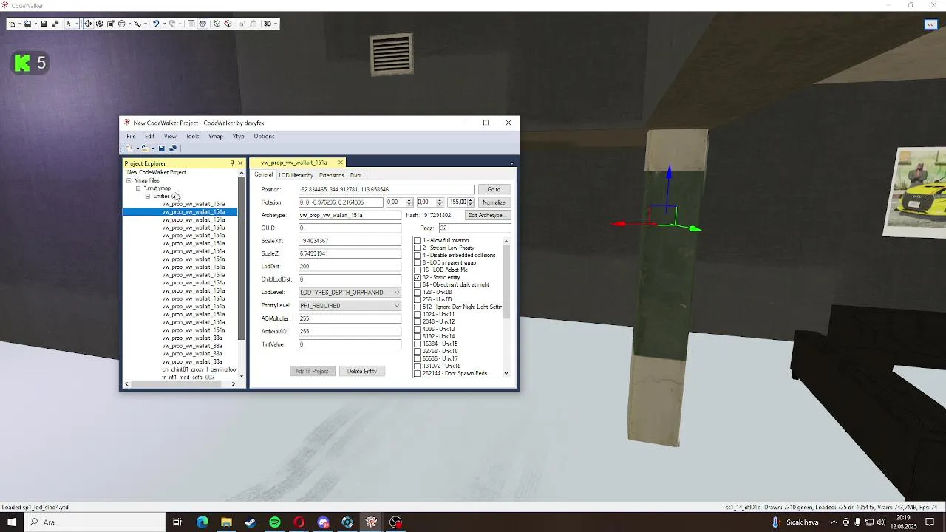Collapse the umut.ymap tree node

[138, 188]
